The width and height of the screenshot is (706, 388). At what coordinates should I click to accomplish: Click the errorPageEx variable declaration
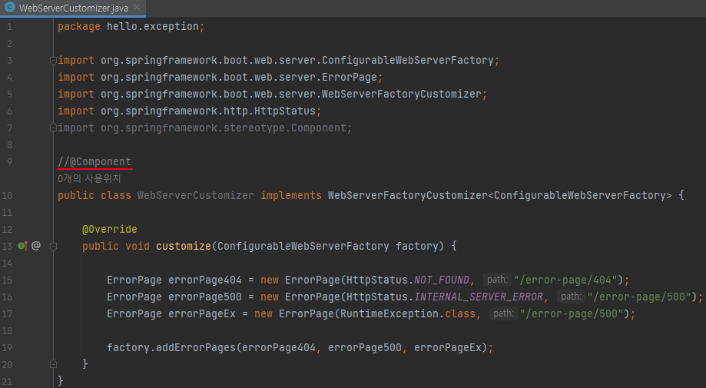(x=202, y=313)
